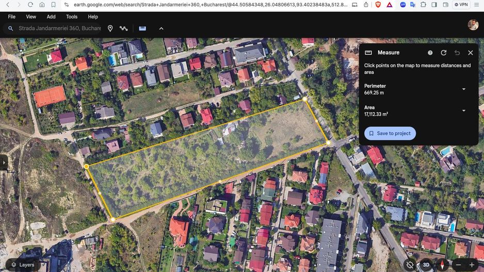Select the draw path or polygon tool
The height and width of the screenshot is (272, 484).
pyautogui.click(x=124, y=28)
